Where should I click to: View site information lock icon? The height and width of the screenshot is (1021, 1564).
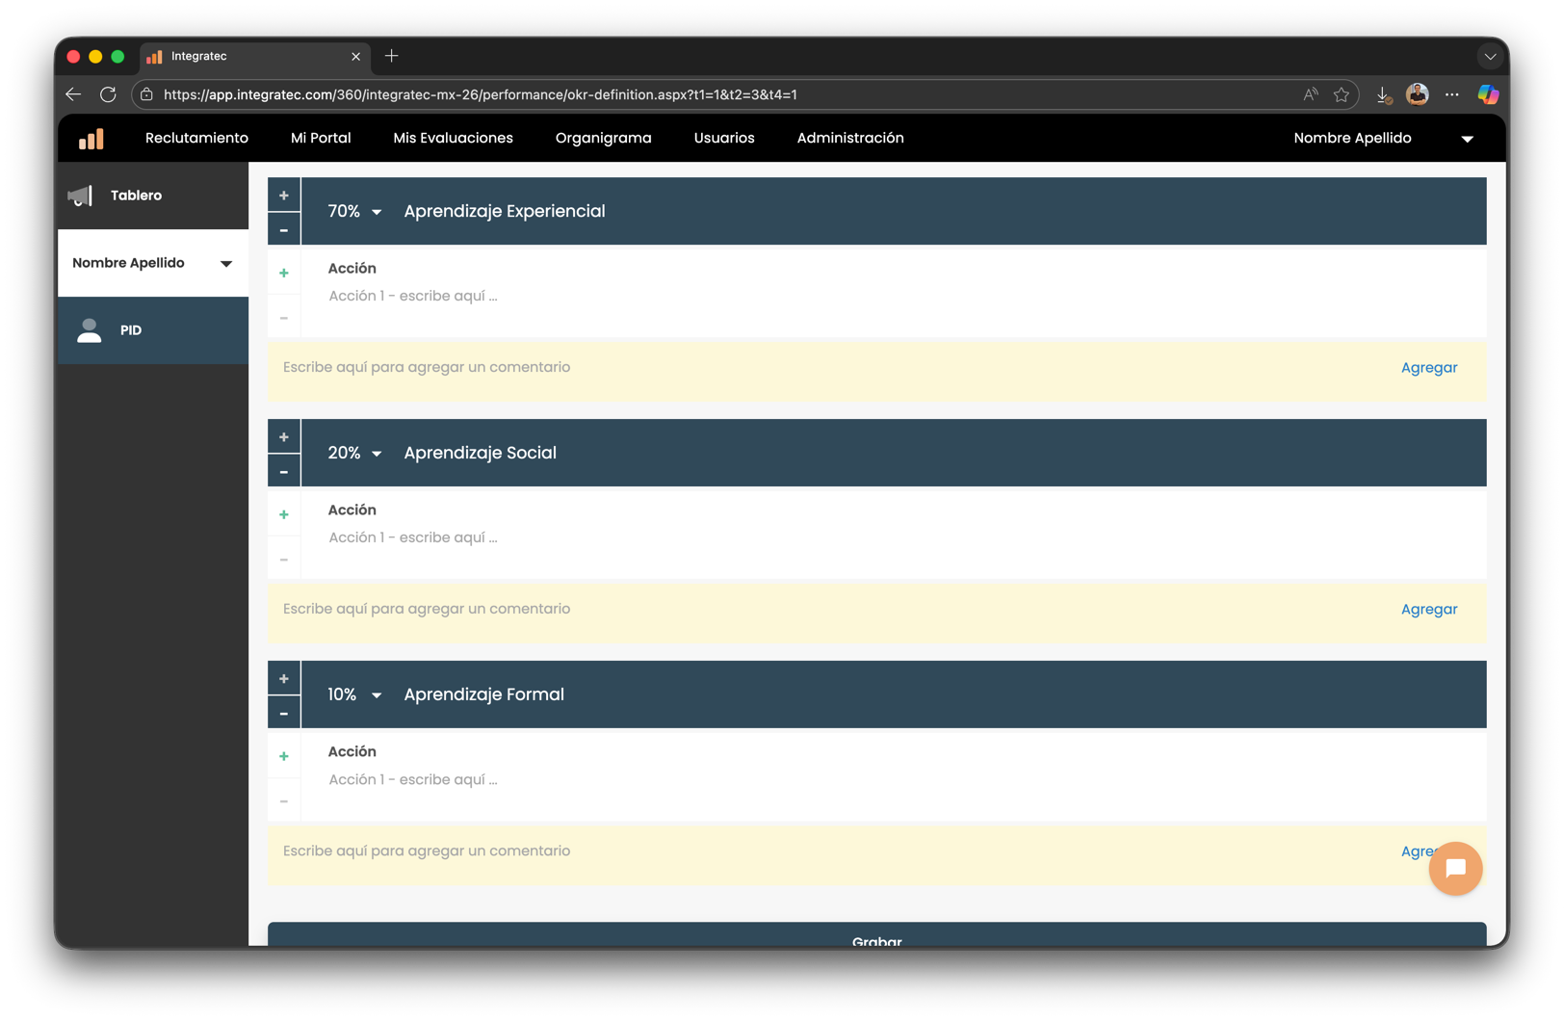(146, 94)
